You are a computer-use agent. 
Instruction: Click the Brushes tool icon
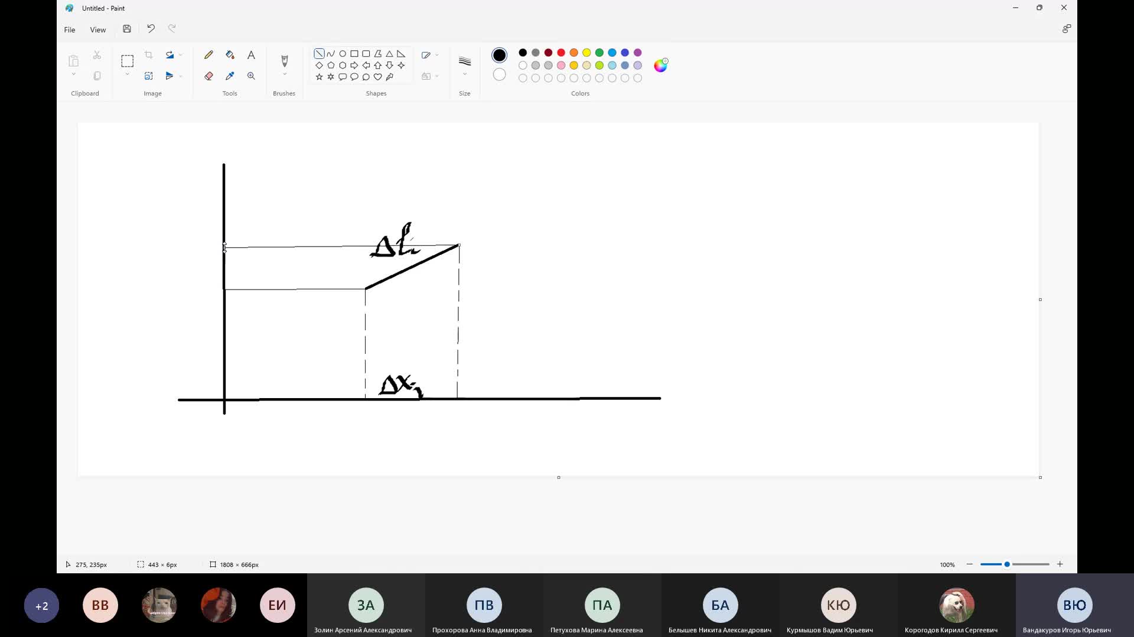pyautogui.click(x=284, y=61)
